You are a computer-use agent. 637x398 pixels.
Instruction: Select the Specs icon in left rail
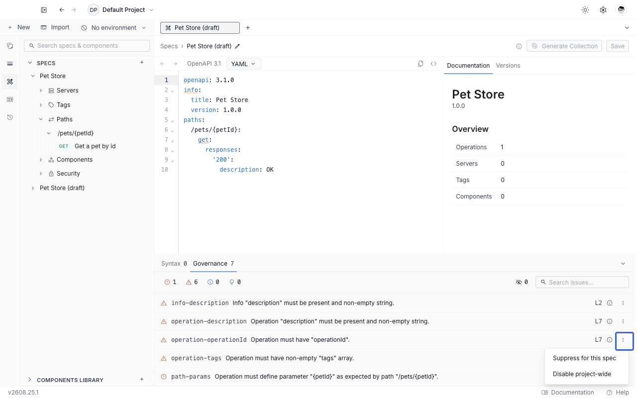tap(10, 82)
